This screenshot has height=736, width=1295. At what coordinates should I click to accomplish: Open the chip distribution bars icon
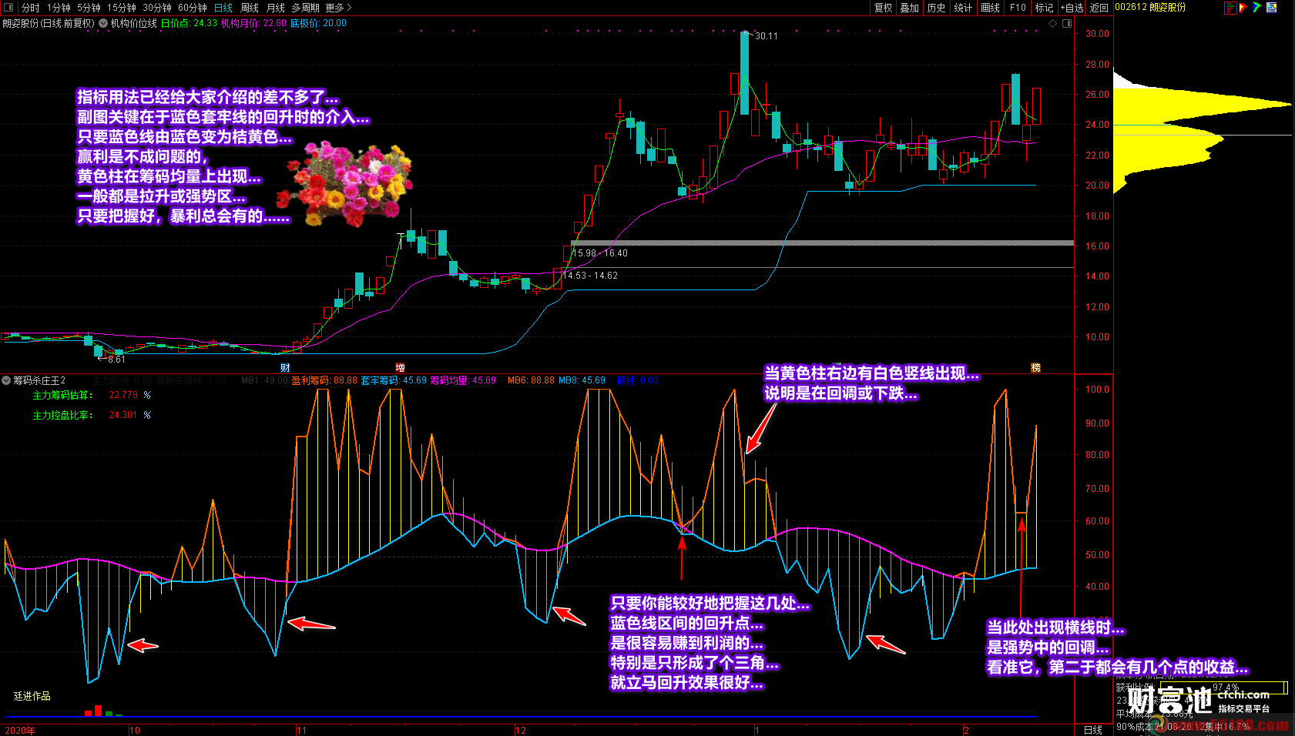tap(1230, 8)
